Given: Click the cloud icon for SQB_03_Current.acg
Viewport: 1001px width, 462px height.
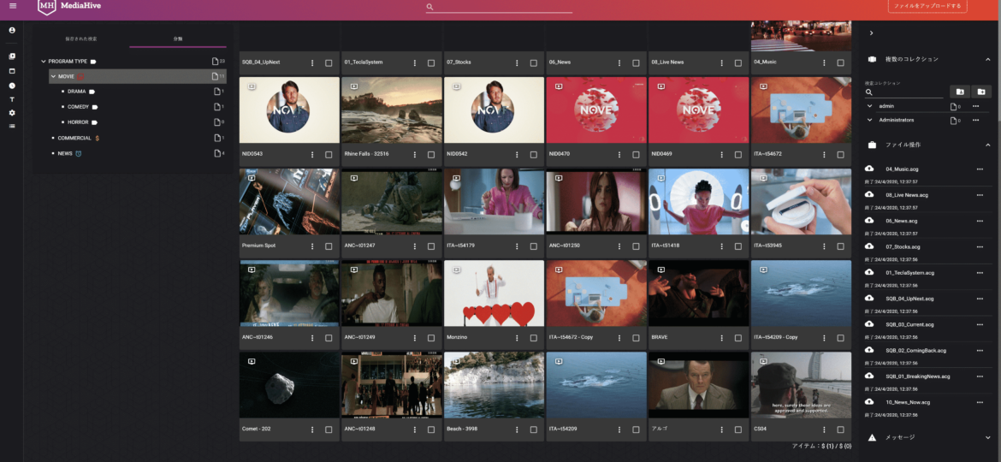Looking at the screenshot, I should (869, 324).
